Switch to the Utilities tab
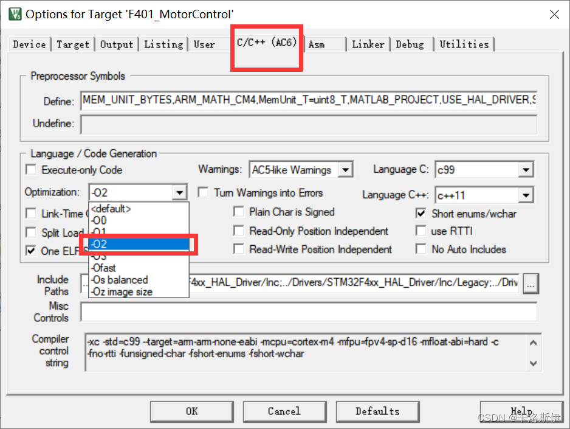The width and height of the screenshot is (570, 429). pyautogui.click(x=464, y=44)
